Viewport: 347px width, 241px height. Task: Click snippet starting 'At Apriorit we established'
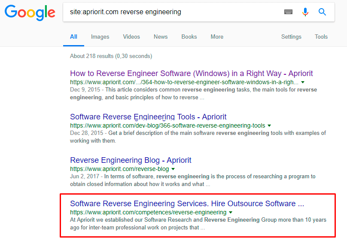pos(198,223)
